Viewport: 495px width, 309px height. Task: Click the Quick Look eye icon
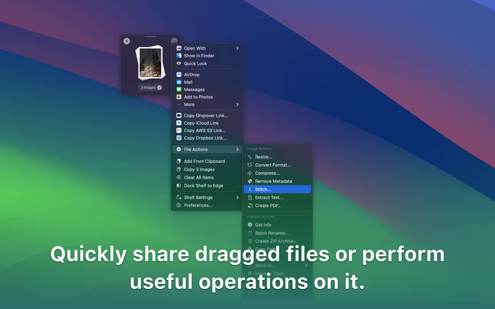point(179,63)
